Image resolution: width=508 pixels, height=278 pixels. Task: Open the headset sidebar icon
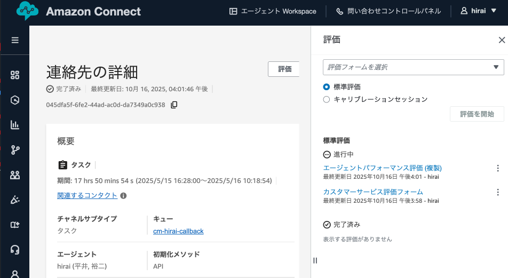tap(15, 250)
